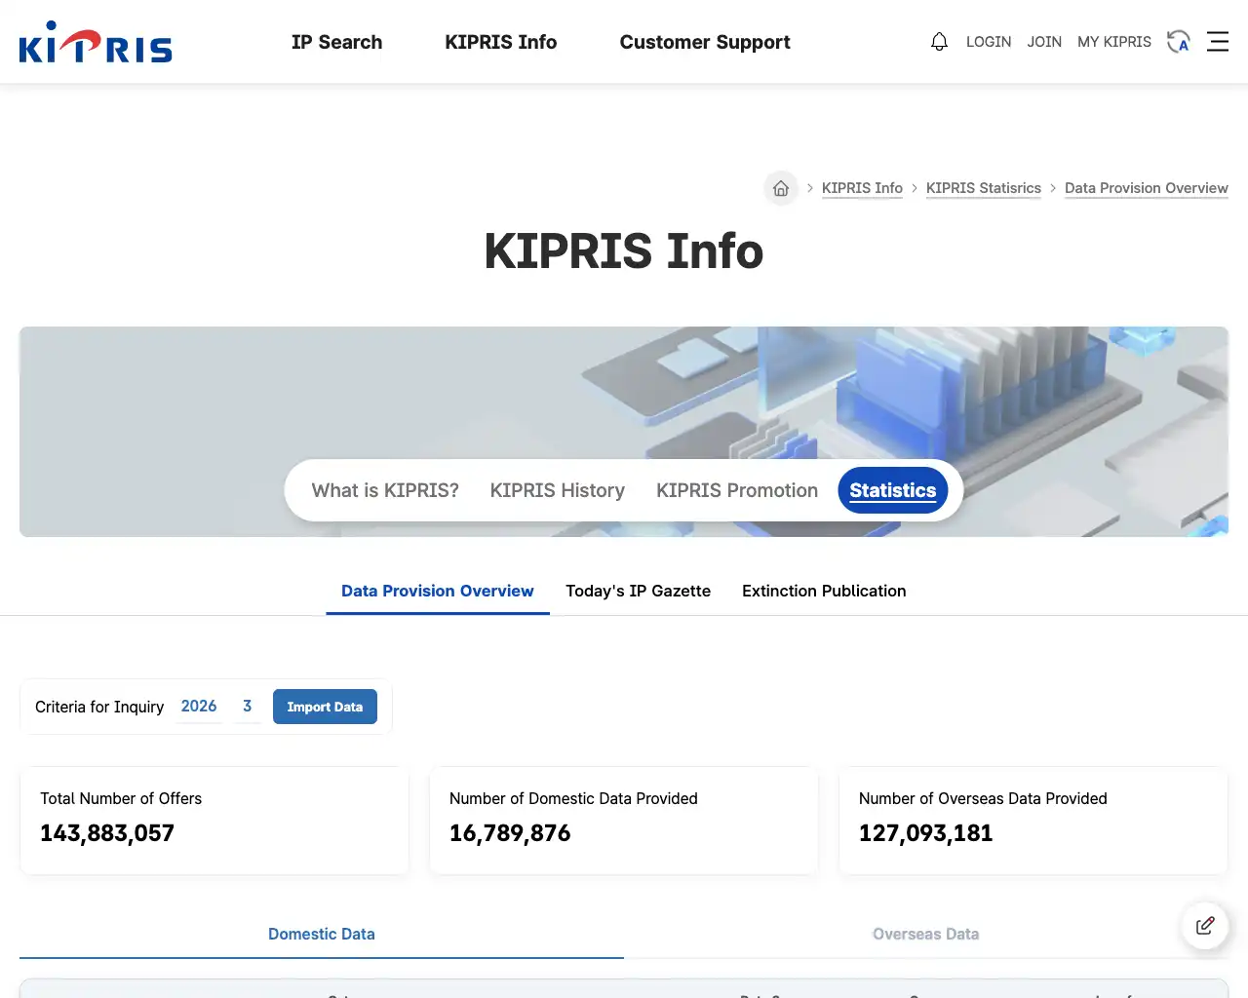The width and height of the screenshot is (1248, 998).
Task: Click the KIPRIS Info page heading
Action: pyautogui.click(x=624, y=251)
